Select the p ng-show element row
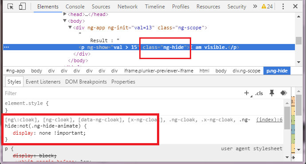 tap(149, 47)
